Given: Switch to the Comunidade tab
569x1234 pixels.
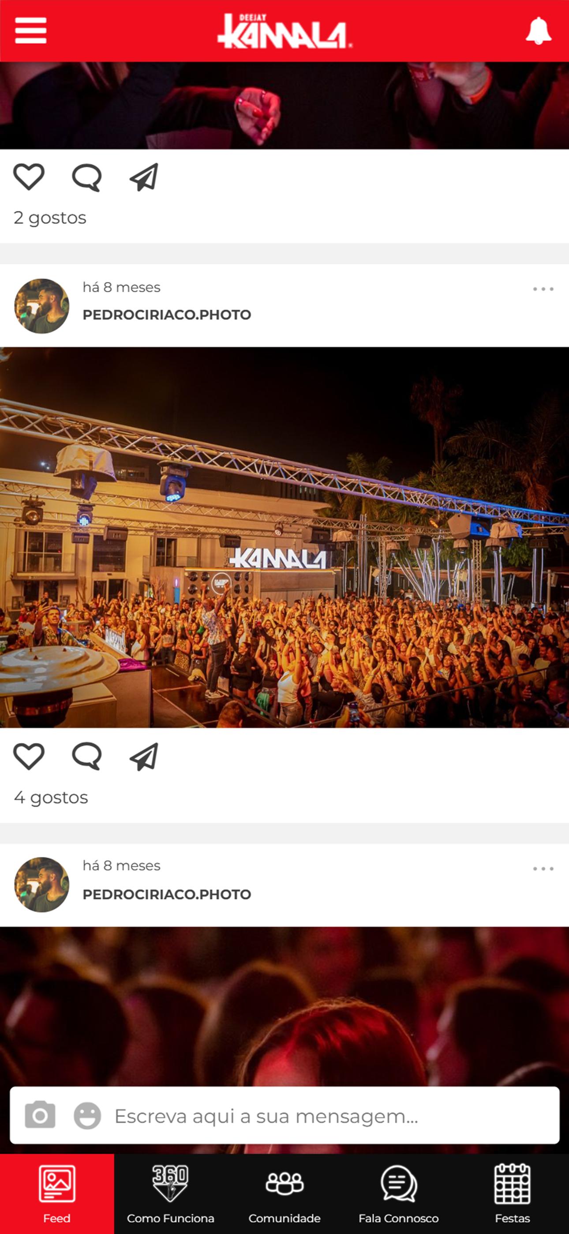Looking at the screenshot, I should [284, 1194].
